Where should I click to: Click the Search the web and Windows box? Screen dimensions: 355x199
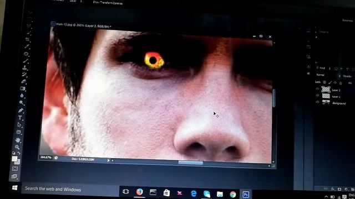tap(70, 190)
